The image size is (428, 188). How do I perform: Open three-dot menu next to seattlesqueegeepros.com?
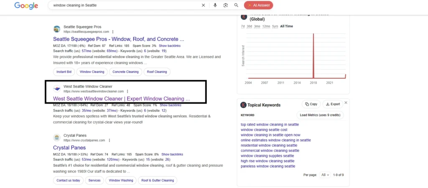click(x=113, y=32)
